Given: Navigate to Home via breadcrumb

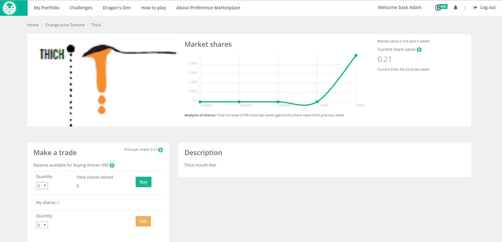Looking at the screenshot, I should point(33,25).
